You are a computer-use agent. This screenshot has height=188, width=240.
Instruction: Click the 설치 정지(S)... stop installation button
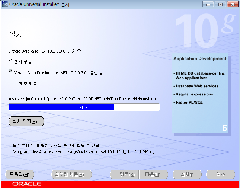tap(26, 121)
